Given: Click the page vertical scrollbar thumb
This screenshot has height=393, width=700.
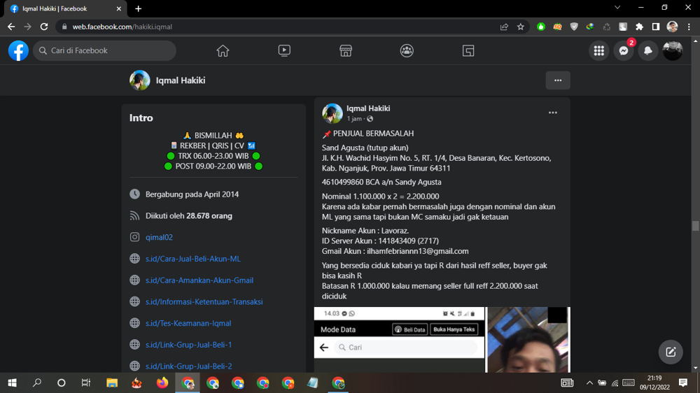Looking at the screenshot, I should point(696,226).
